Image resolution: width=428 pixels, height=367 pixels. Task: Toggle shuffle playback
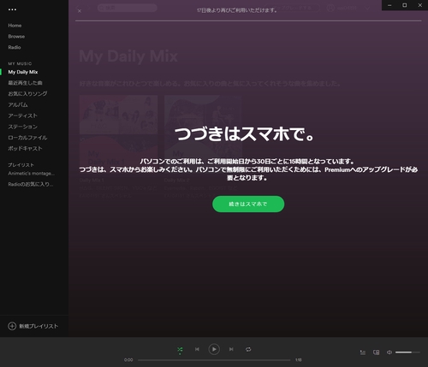click(180, 349)
